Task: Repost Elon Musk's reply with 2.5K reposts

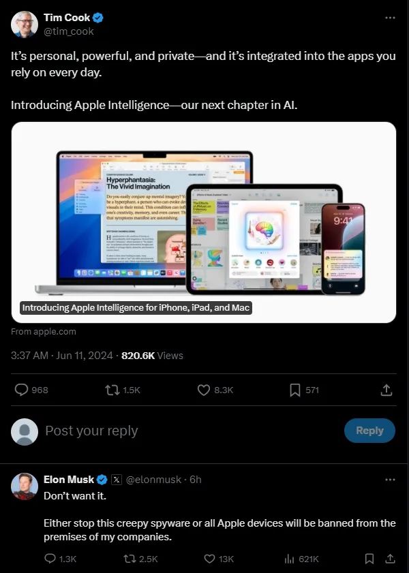Action: coord(140,559)
